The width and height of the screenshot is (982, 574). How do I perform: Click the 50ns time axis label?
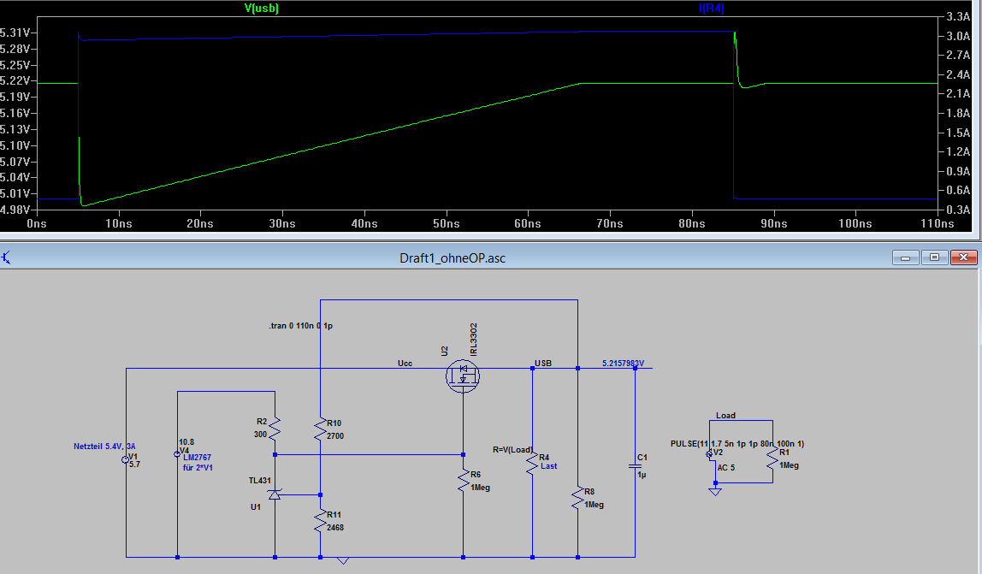point(446,224)
